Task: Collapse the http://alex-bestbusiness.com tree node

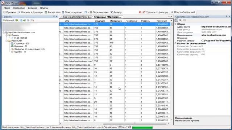Action: pos(4,32)
